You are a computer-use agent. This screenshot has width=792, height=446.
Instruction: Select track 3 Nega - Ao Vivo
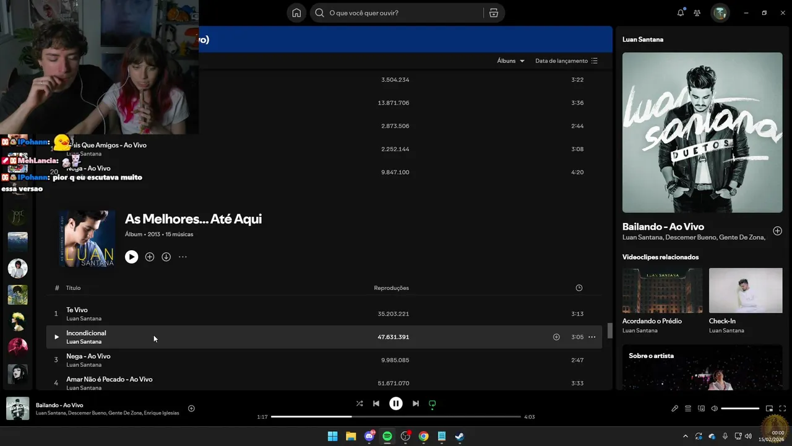(x=324, y=360)
